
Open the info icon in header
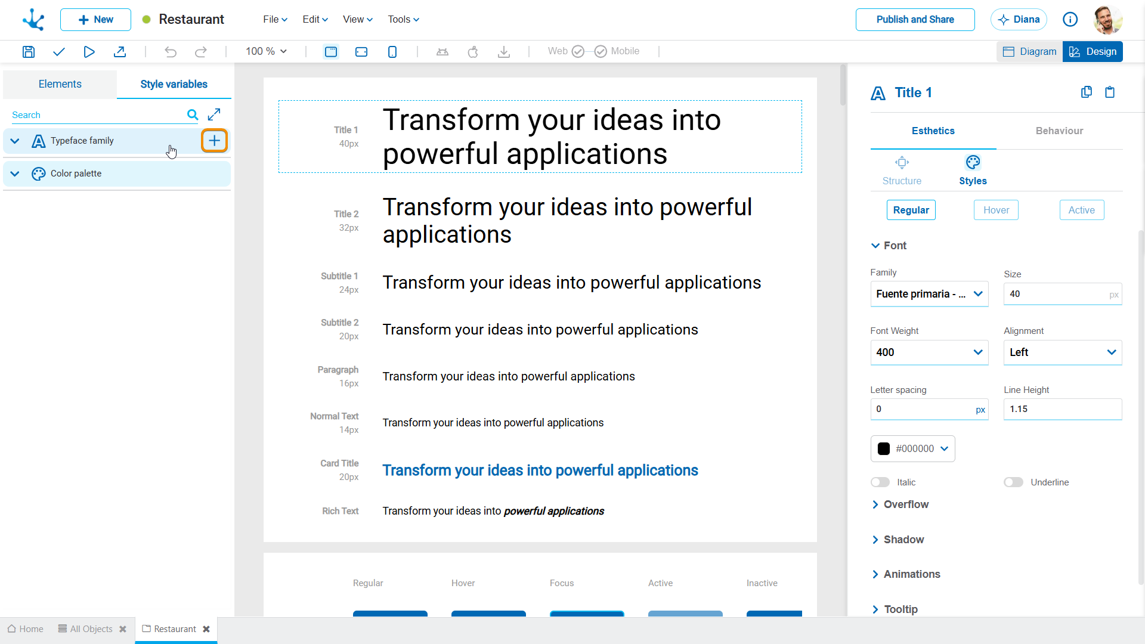1070,20
